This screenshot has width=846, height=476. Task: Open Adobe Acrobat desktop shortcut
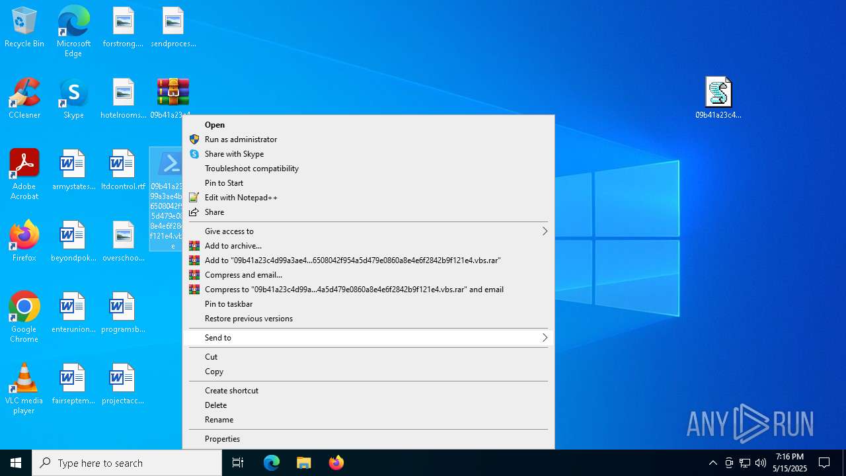24,175
